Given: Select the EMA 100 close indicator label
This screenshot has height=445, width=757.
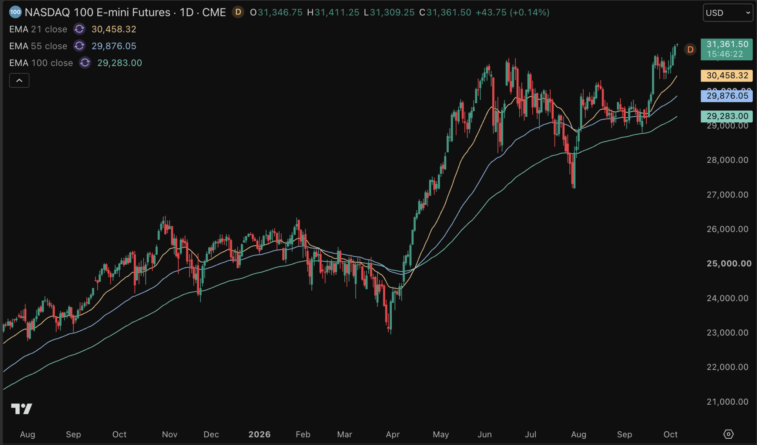Looking at the screenshot, I should click(41, 63).
